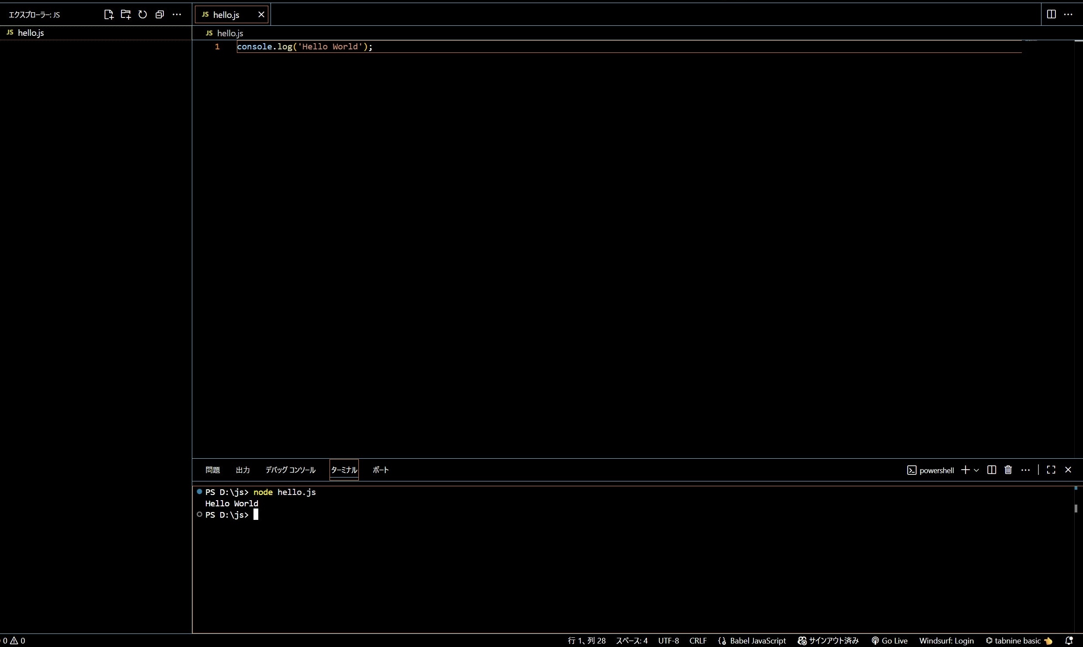This screenshot has height=647, width=1083.
Task: Click the terminal scrollbar thumb
Action: (x=1076, y=508)
